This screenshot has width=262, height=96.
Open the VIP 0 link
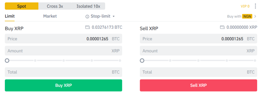pyautogui.click(x=245, y=6)
